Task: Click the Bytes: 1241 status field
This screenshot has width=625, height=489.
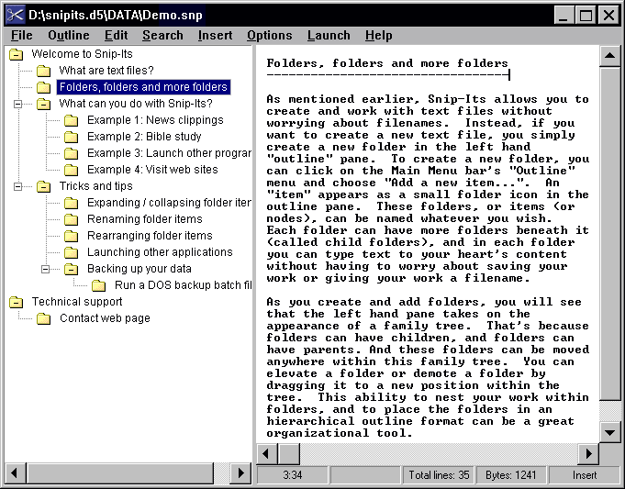Action: click(x=511, y=475)
